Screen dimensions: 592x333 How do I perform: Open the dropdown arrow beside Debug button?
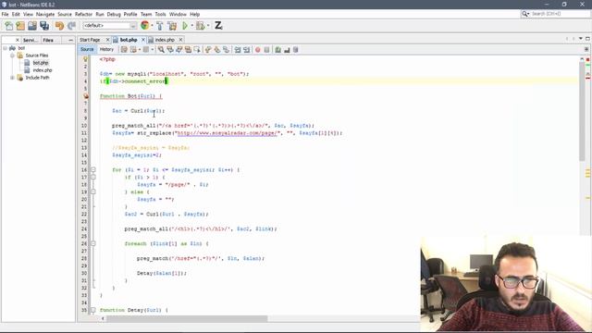point(208,26)
